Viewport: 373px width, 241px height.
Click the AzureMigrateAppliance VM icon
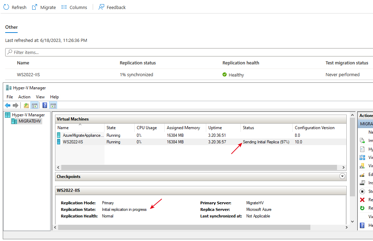click(59, 135)
